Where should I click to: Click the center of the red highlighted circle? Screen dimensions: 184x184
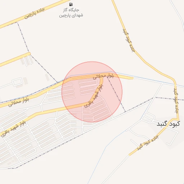92,92
